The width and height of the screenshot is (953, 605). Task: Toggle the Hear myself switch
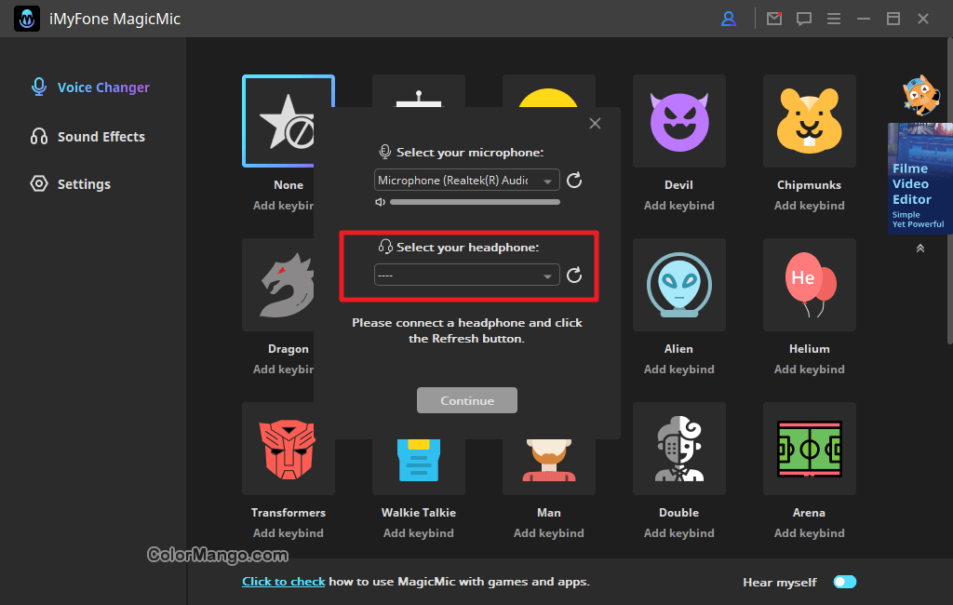tap(844, 582)
